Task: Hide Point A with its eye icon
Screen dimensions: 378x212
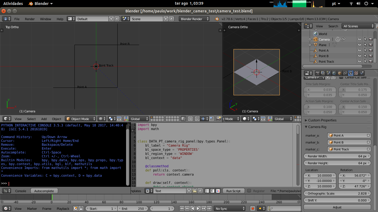Action: click(x=360, y=51)
